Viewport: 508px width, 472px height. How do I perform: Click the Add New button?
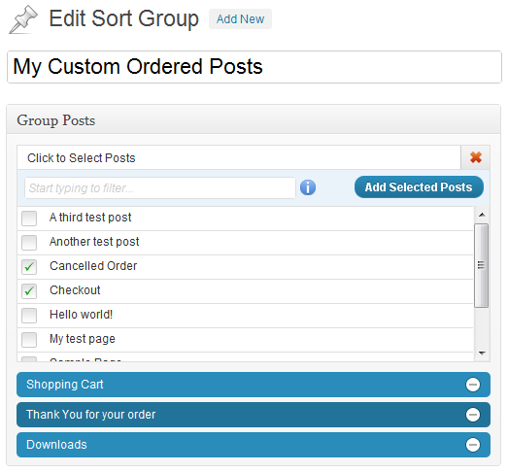coord(240,19)
